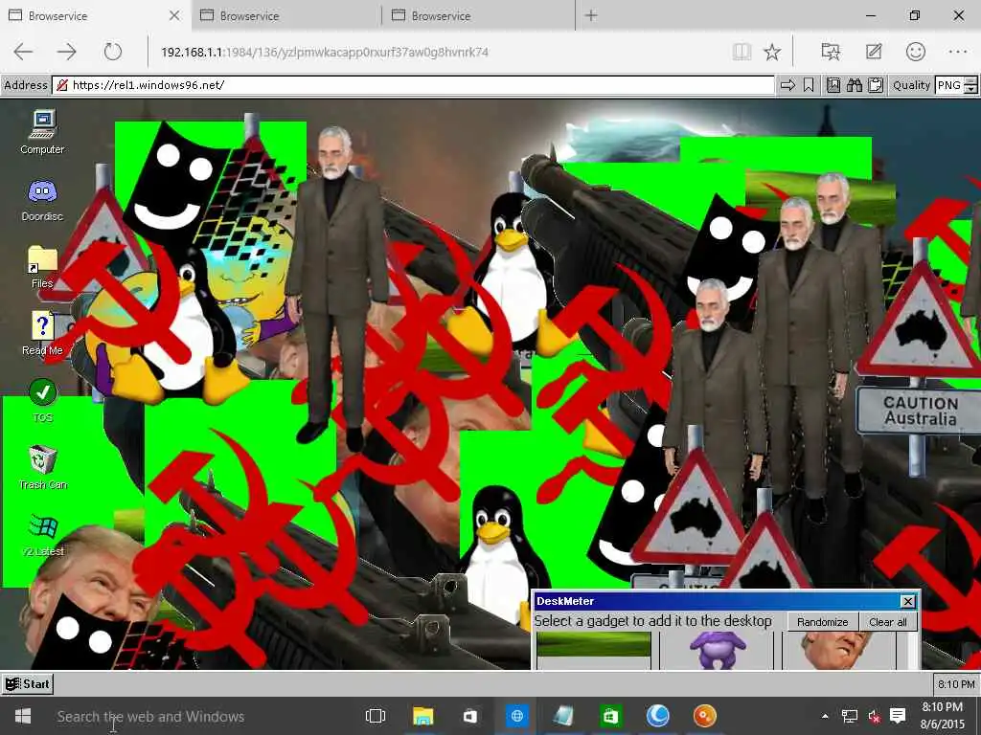Click the blue globe browser taskbar icon

[516, 716]
